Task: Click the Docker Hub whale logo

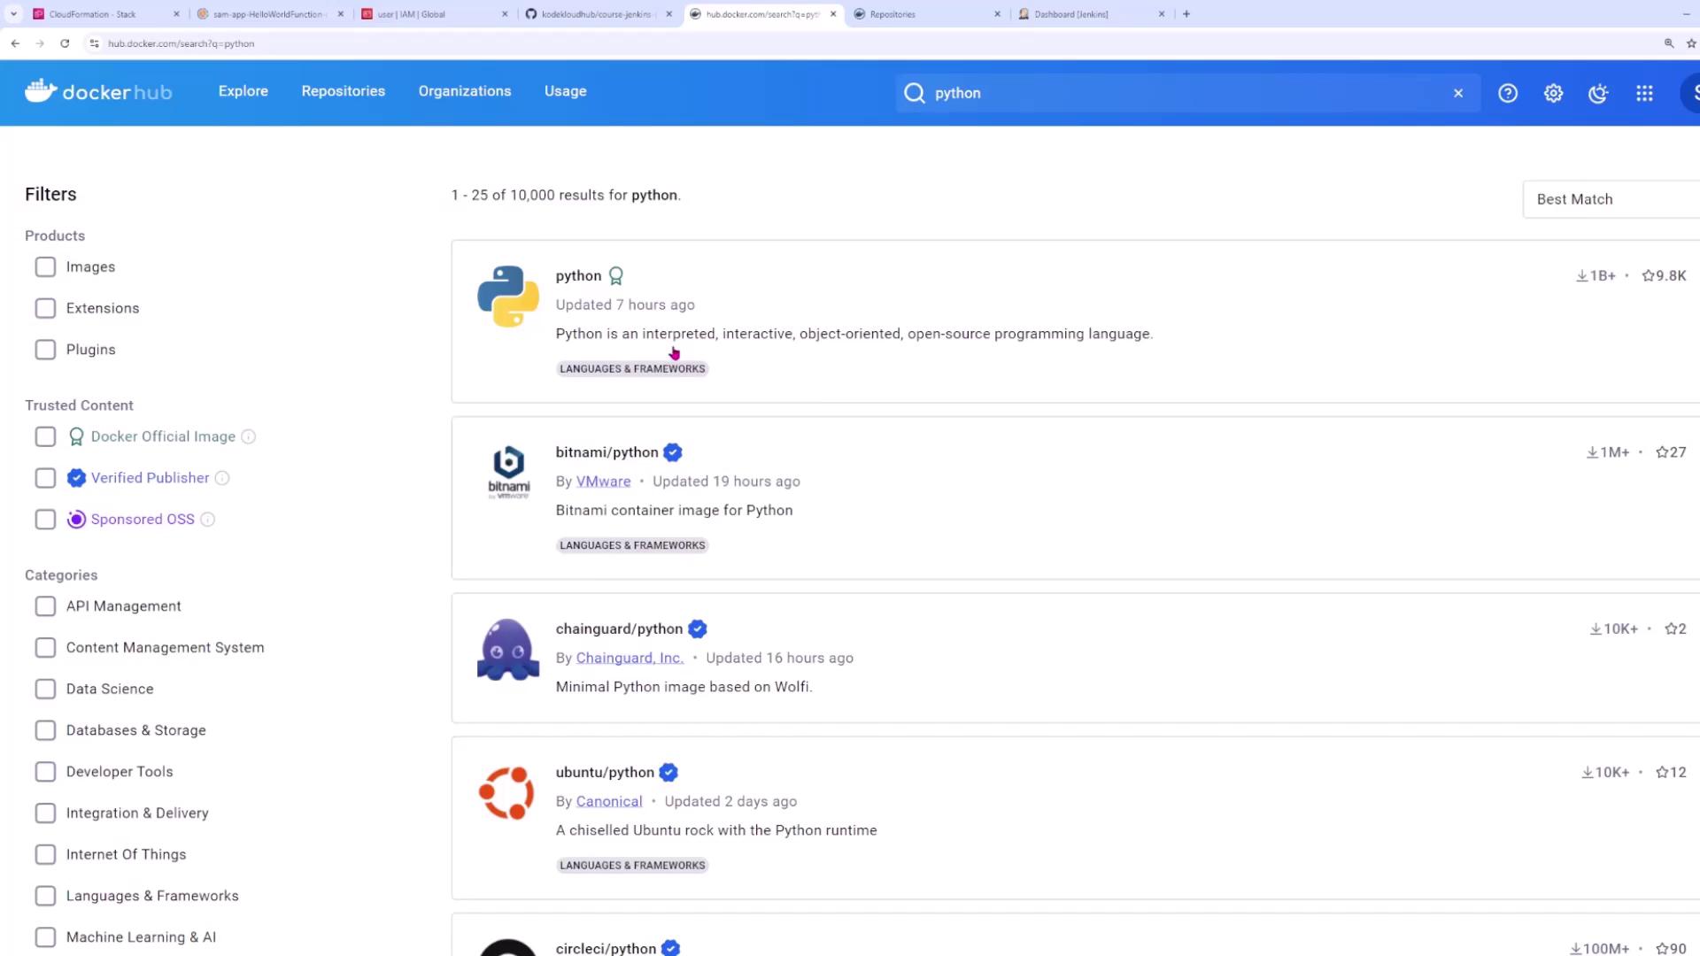Action: 41,91
